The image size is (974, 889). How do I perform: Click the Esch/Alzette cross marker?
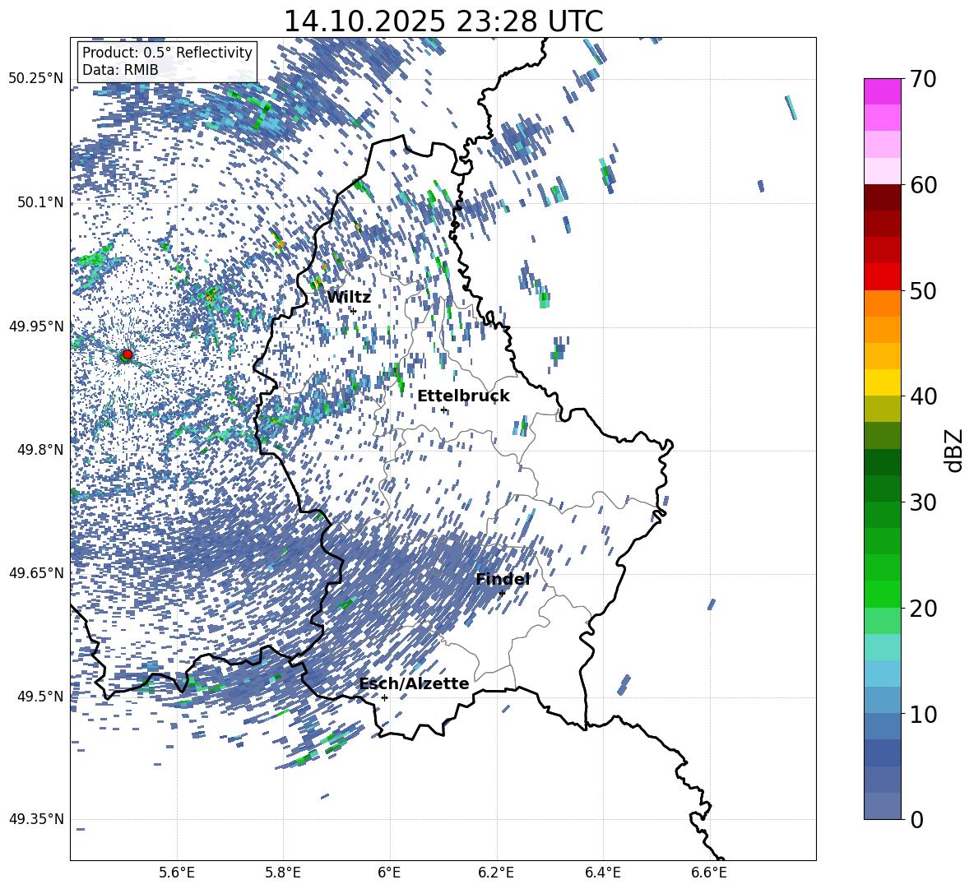(384, 697)
